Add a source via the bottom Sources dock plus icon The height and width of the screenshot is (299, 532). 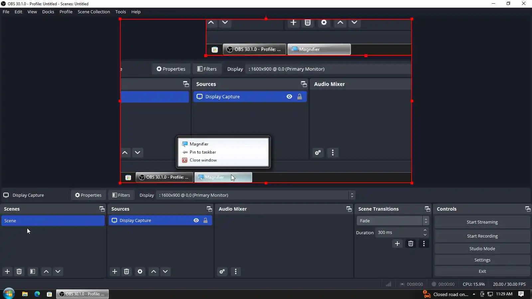(115, 271)
